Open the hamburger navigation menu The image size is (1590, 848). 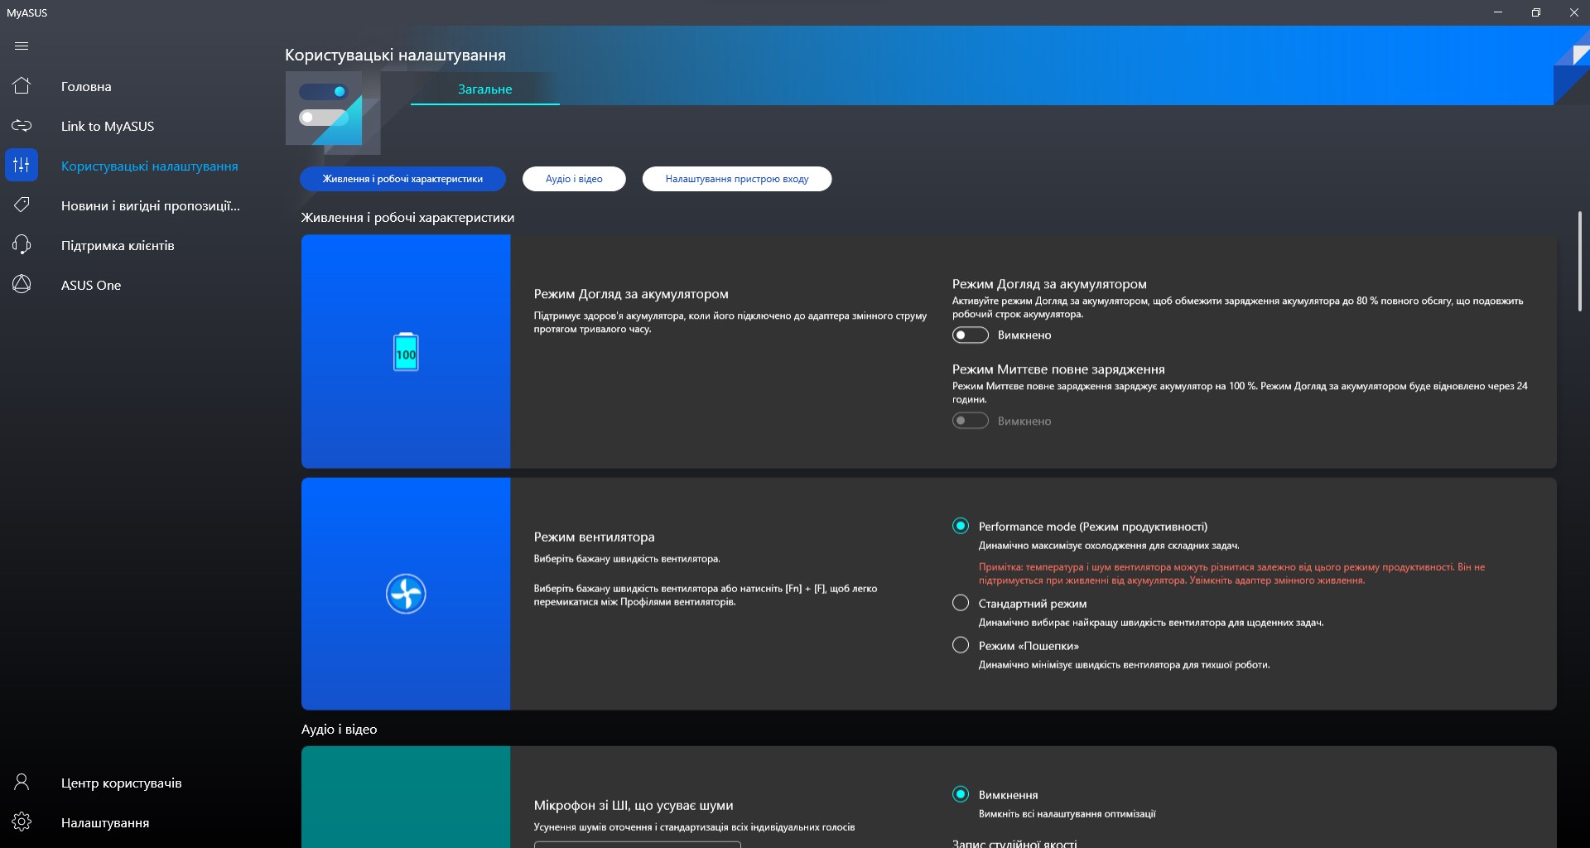(22, 46)
